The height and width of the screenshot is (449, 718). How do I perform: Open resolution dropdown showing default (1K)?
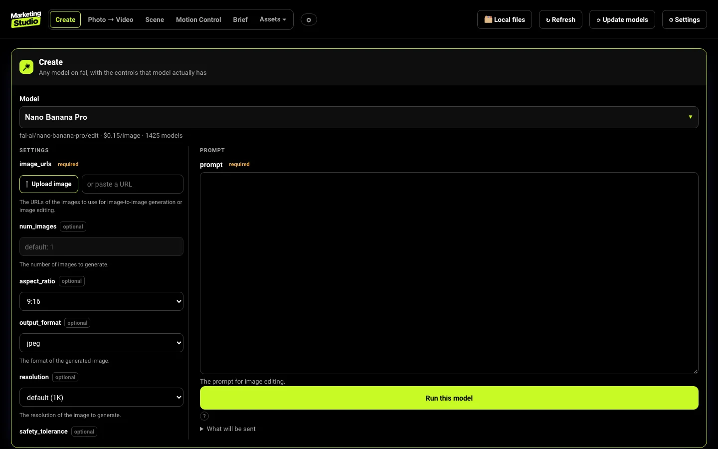pyautogui.click(x=101, y=397)
